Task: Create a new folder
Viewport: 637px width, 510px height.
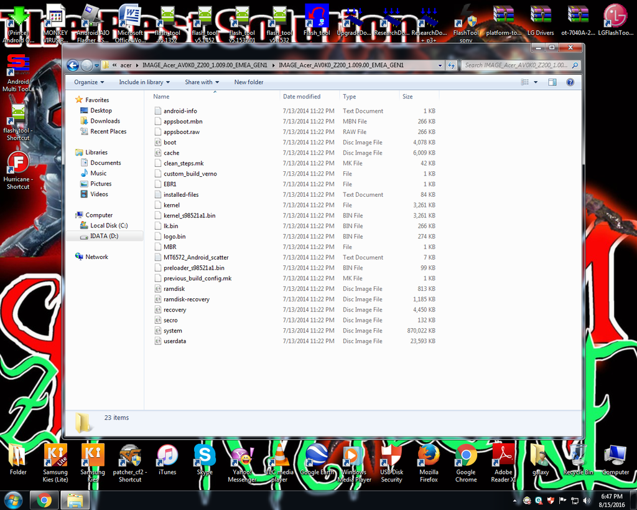Action: [248, 82]
